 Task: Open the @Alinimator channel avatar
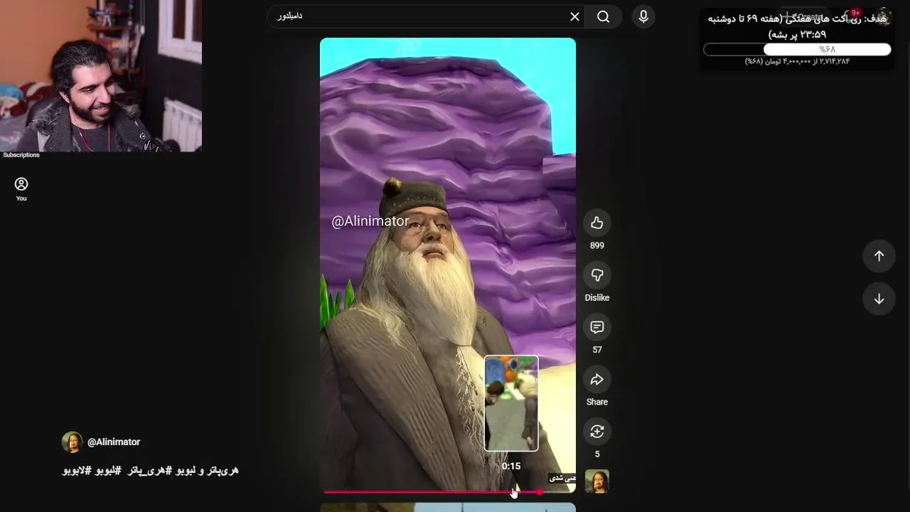point(72,442)
